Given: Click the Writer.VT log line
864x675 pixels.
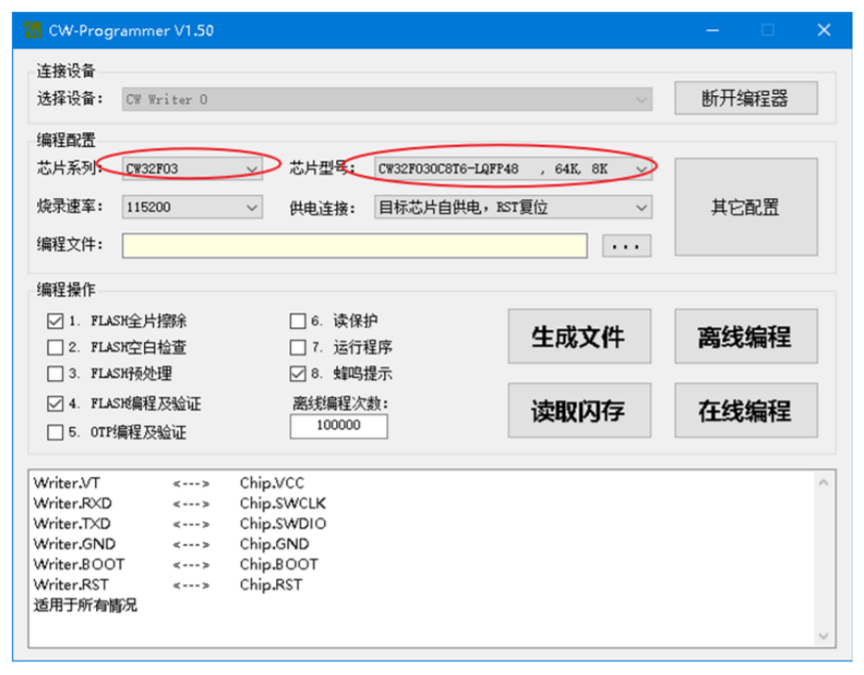Looking at the screenshot, I should pyautogui.click(x=67, y=483).
